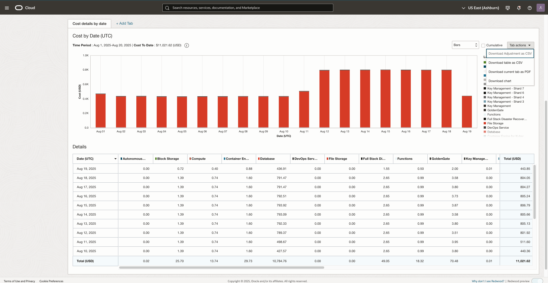Click the File Storage legend swatch
Image resolution: width=548 pixels, height=283 pixels.
click(x=485, y=123)
